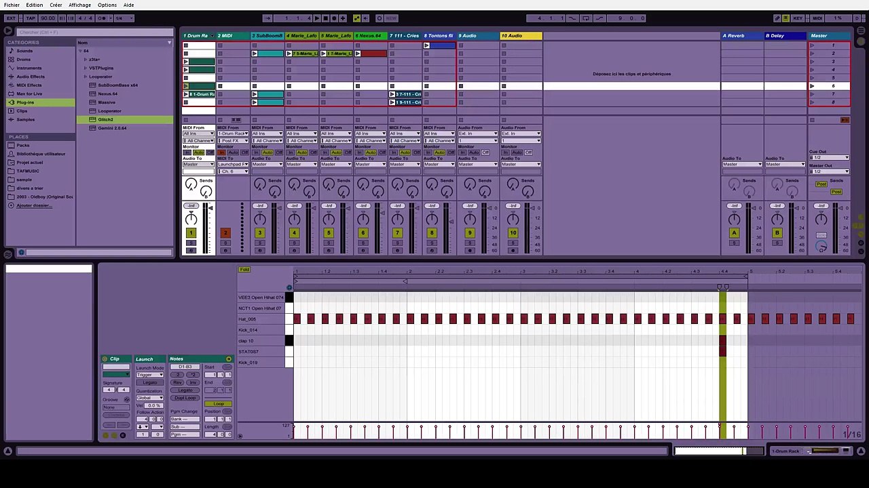
Task: Click the round icon on the Notes header
Action: pos(228,359)
